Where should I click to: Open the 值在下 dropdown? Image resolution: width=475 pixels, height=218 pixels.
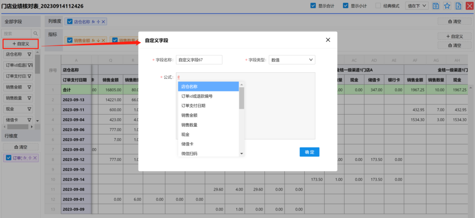click(417, 6)
